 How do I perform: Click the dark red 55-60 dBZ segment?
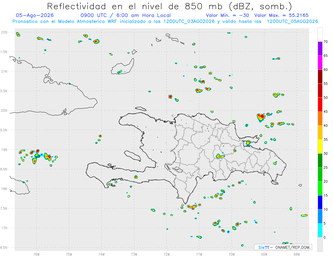(320, 77)
